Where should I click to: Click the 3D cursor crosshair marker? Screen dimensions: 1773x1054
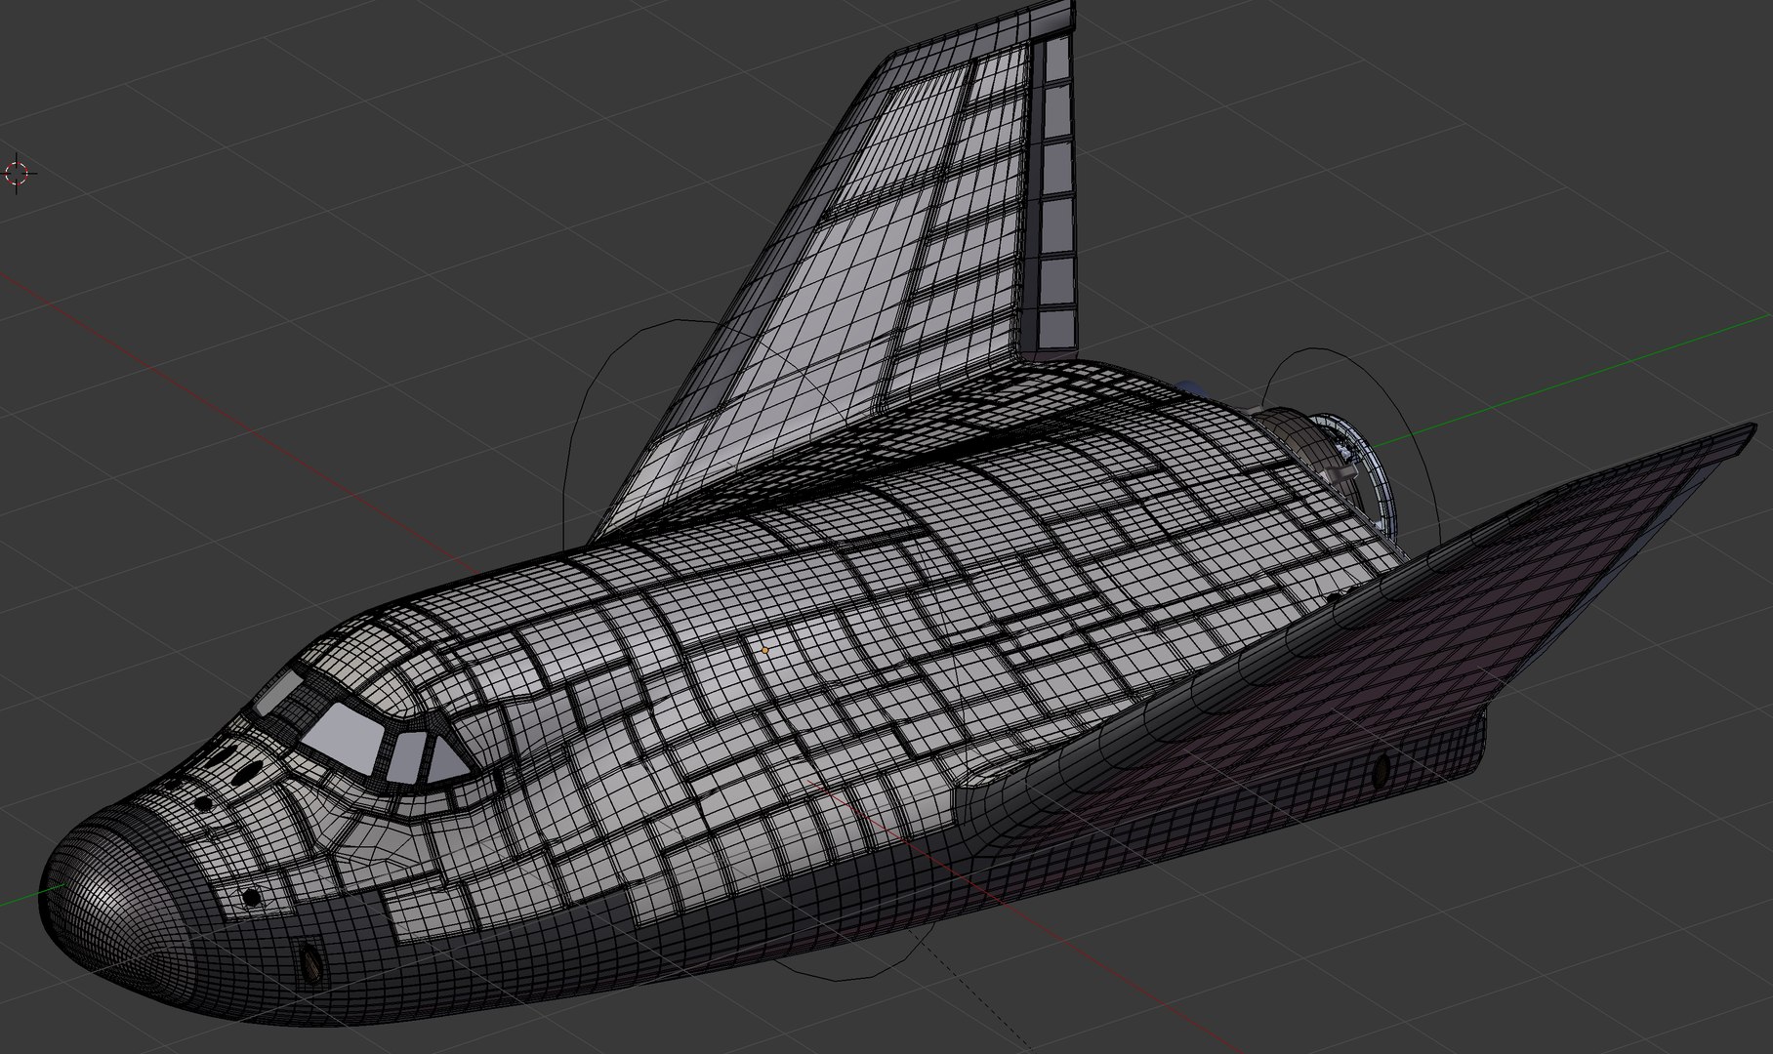18,175
